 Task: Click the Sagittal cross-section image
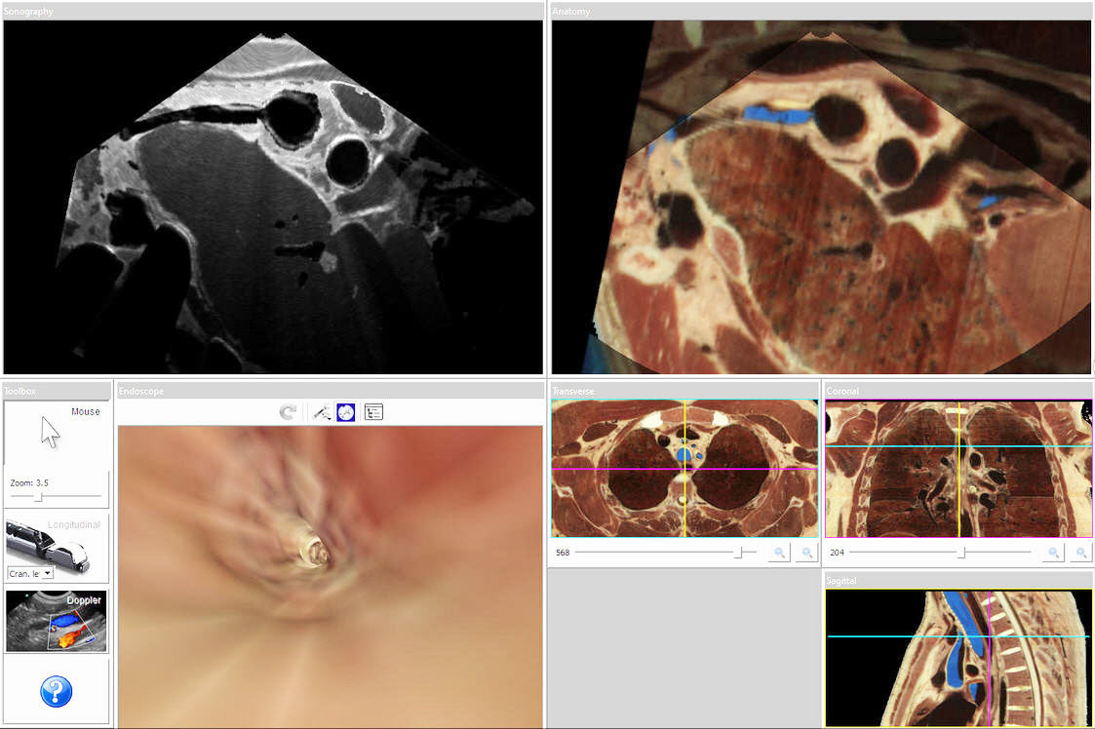pos(958,658)
